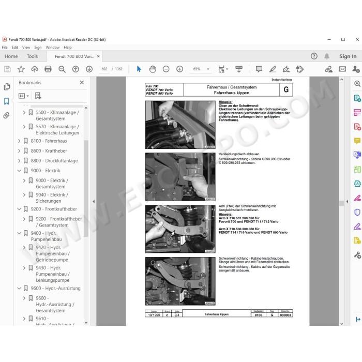Click the Save file icon

coord(7,69)
